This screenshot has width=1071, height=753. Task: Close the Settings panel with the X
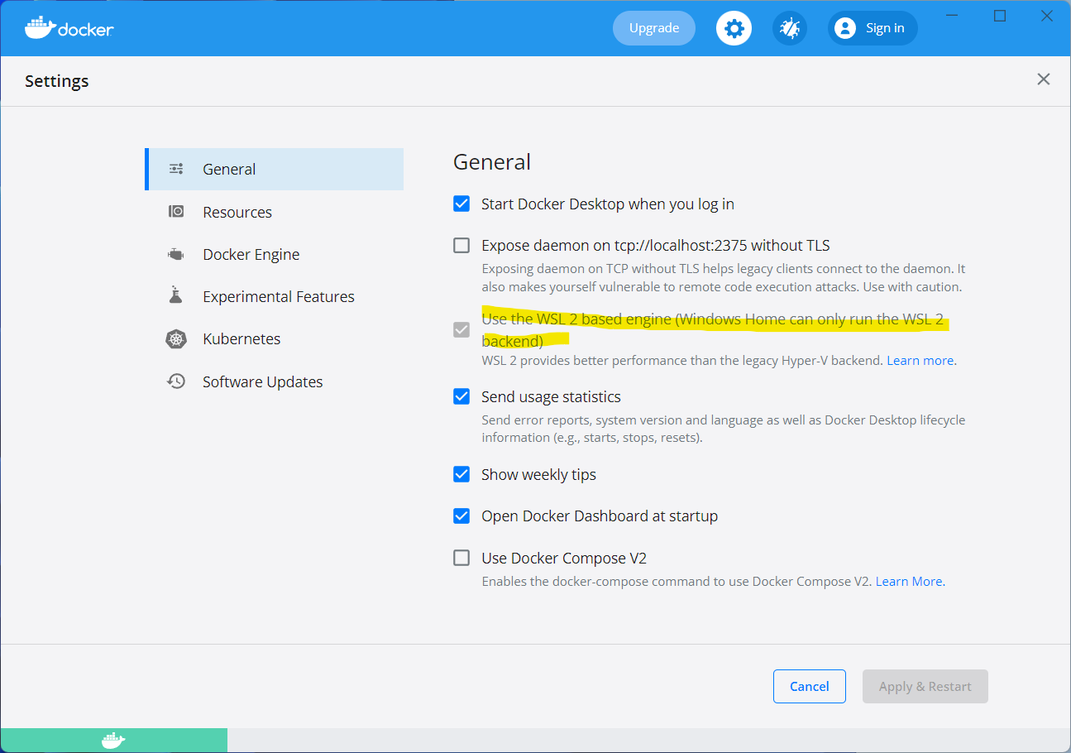coord(1043,79)
